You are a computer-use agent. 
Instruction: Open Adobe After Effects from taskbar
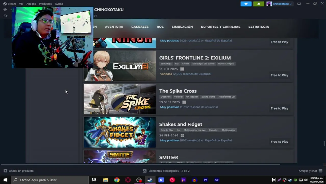[x=217, y=180]
